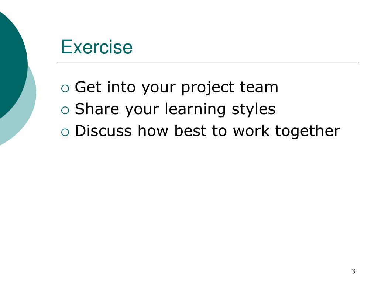Click the word "Get" in the first bullet
378x283 pixels.
pyautogui.click(x=88, y=87)
